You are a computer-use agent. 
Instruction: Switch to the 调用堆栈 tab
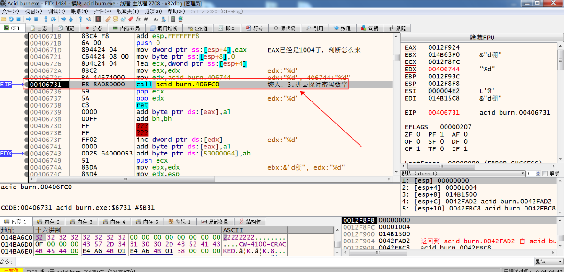[164, 28]
